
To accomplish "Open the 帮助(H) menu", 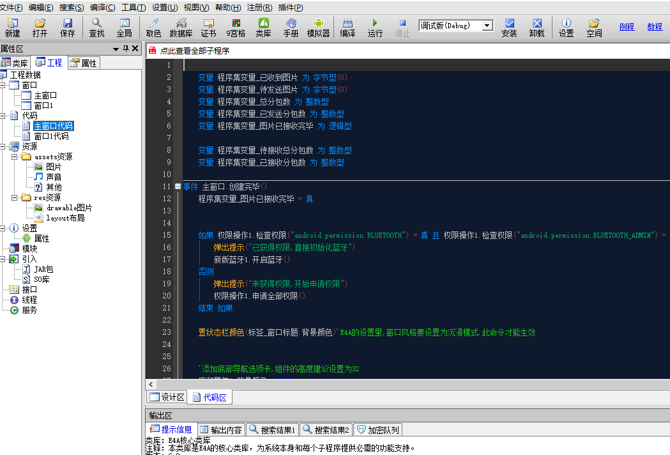I will tap(228, 8).
